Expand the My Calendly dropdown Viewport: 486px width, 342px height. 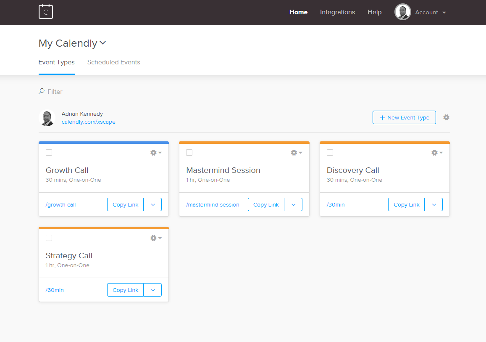coord(72,43)
